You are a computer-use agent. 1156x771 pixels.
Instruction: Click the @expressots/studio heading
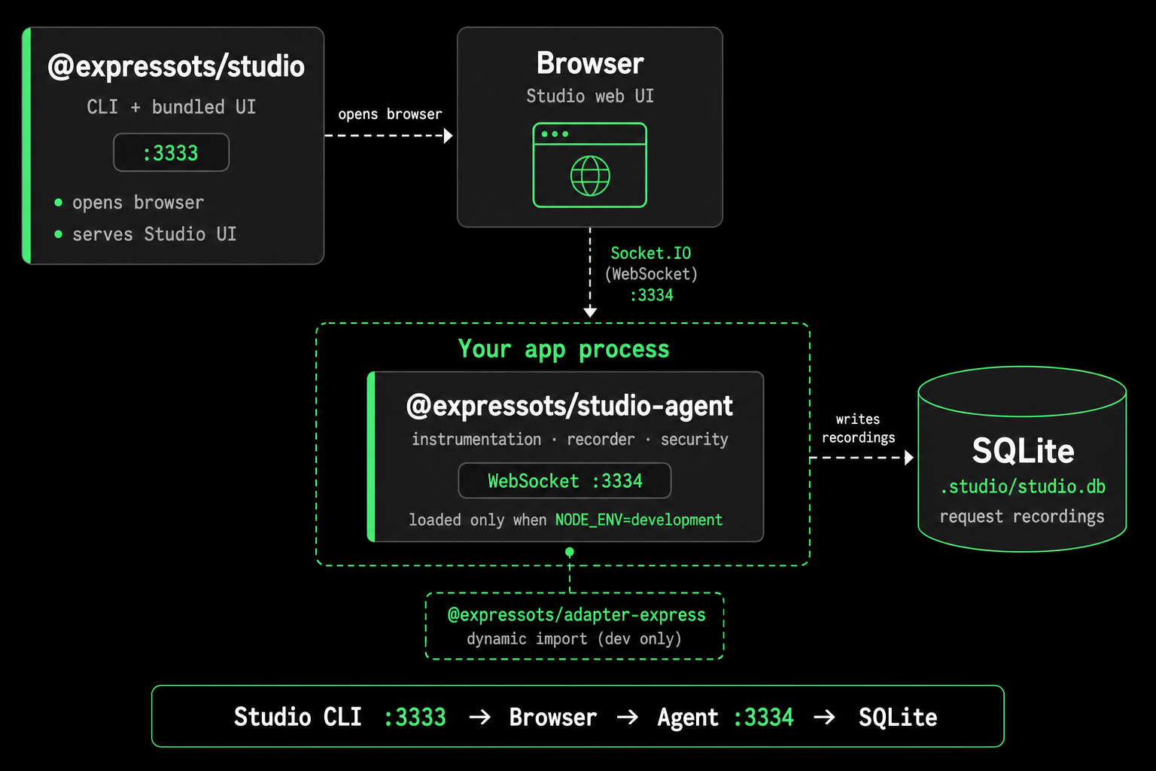click(x=176, y=66)
